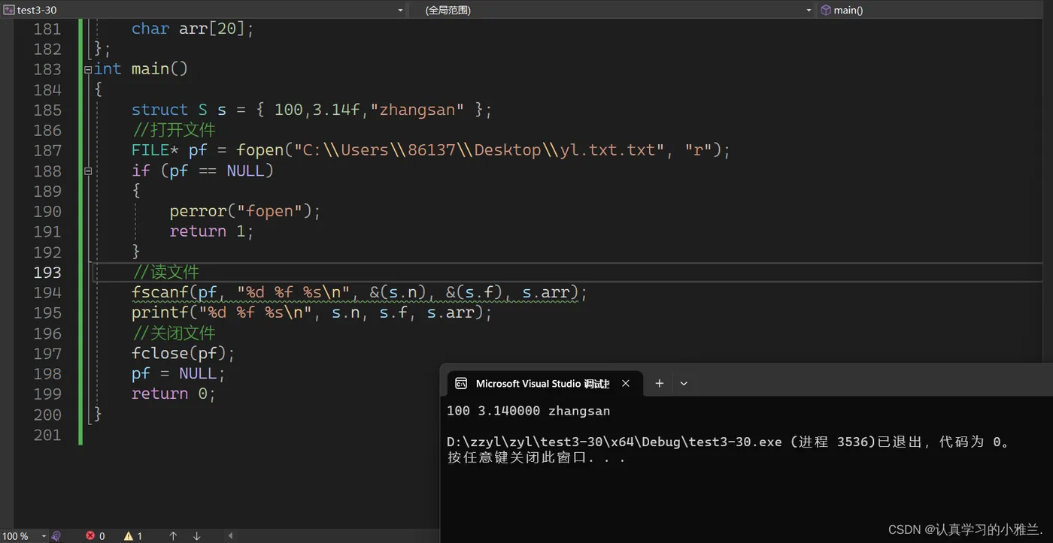Click the //打开文件 comment
Viewport: 1053px width, 543px height.
click(x=174, y=130)
